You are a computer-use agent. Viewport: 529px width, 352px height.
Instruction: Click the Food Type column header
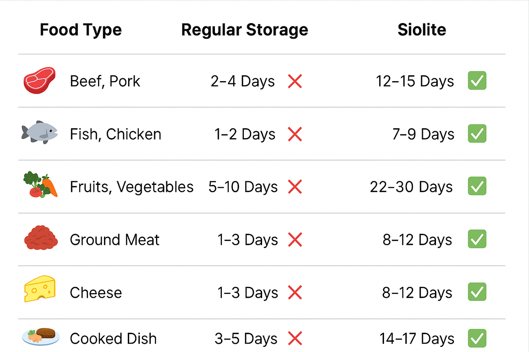click(x=81, y=30)
